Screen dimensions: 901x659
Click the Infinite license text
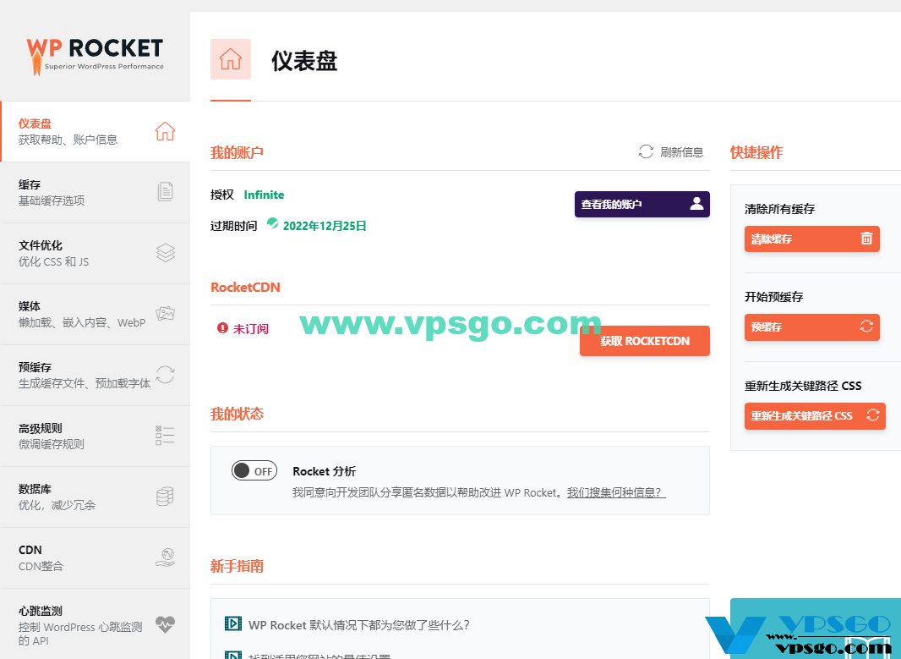[264, 195]
